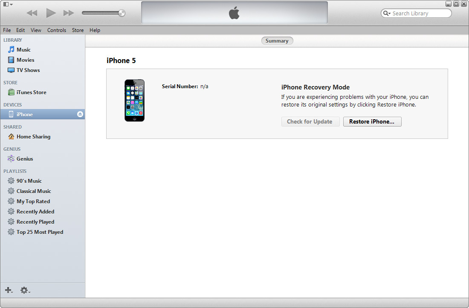The height and width of the screenshot is (308, 469).
Task: Select the My Top Rated gear icon
Action: coord(11,201)
